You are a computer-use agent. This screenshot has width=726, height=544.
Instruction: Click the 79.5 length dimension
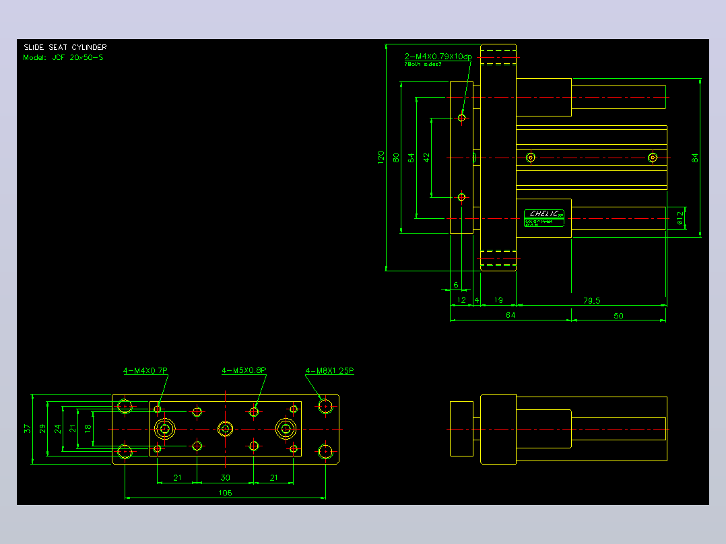[592, 300]
